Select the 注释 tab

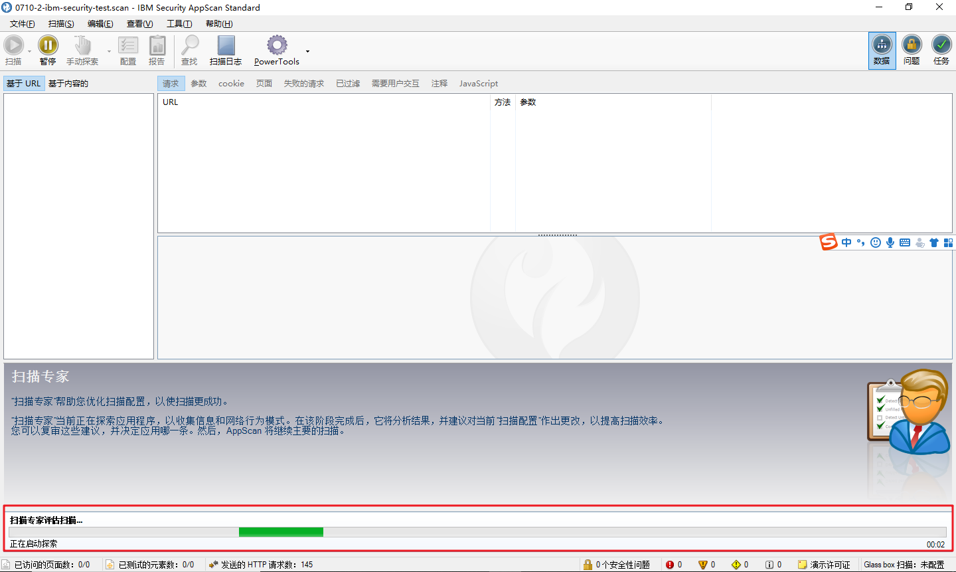(x=439, y=84)
